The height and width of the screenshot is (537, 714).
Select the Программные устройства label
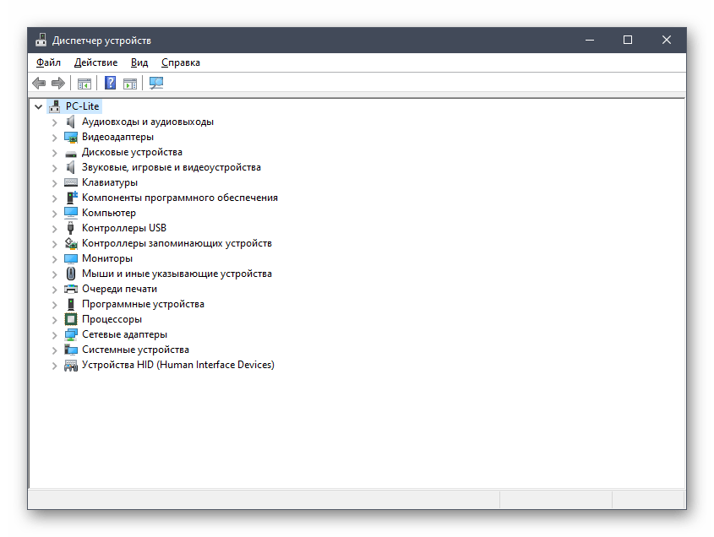(x=143, y=304)
